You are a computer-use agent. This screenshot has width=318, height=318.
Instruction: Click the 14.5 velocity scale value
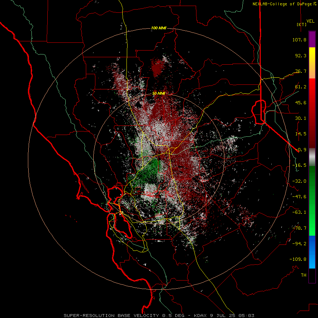click(301, 134)
